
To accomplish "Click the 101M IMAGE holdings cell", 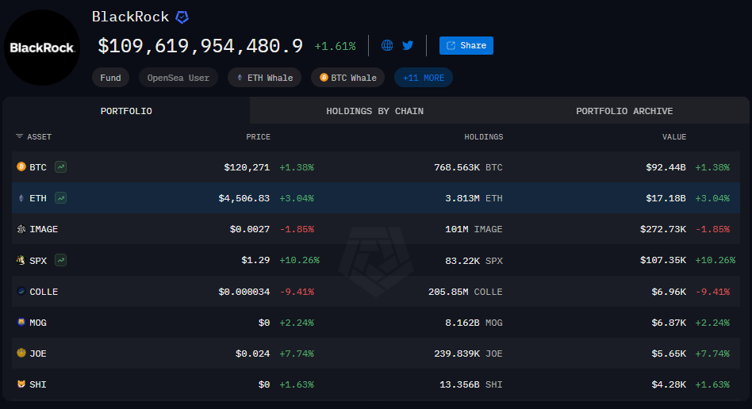I will click(x=474, y=229).
